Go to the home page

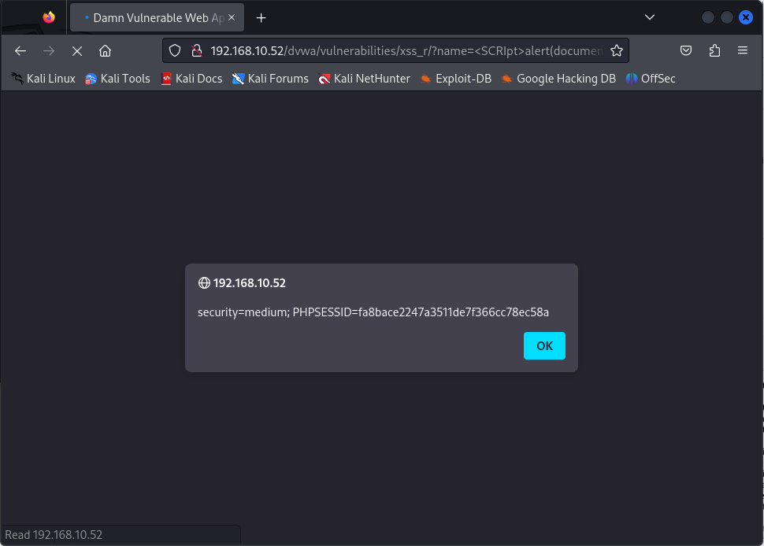106,50
